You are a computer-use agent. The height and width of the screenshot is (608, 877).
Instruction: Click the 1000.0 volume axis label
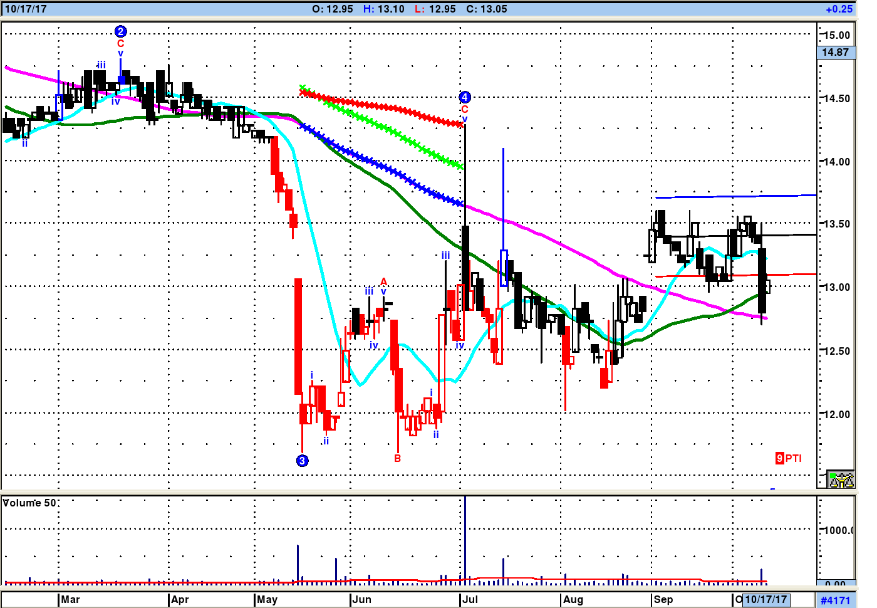tap(837, 530)
